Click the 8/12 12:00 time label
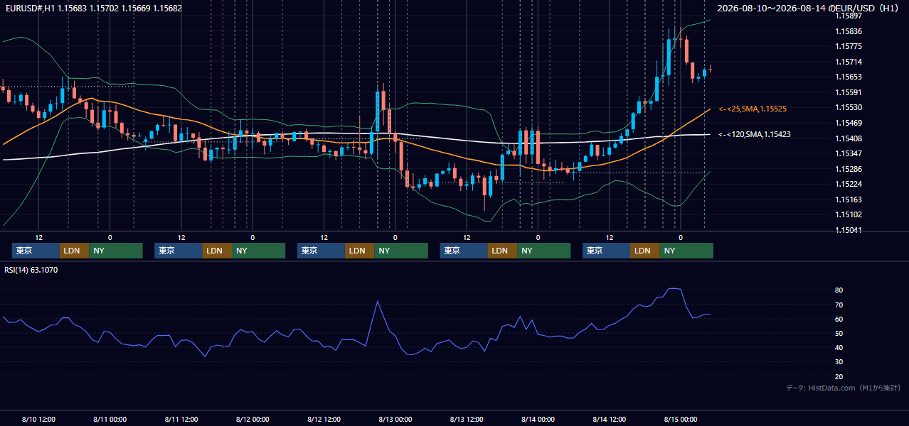Image resolution: width=909 pixels, height=426 pixels. coord(324,419)
